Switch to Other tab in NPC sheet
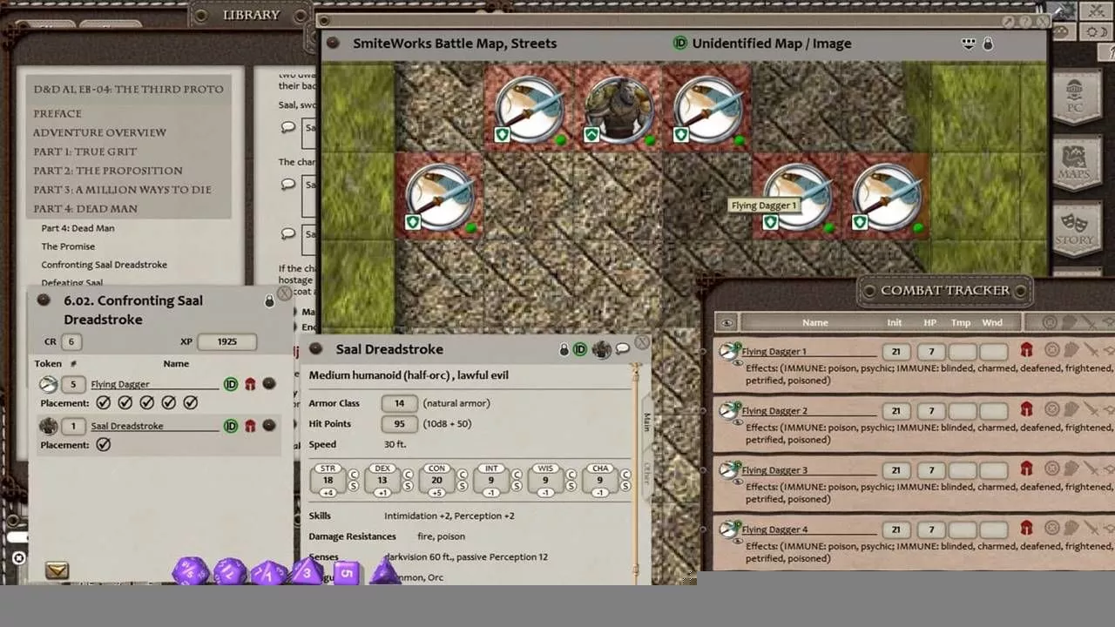Image resolution: width=1115 pixels, height=627 pixels. 646,472
